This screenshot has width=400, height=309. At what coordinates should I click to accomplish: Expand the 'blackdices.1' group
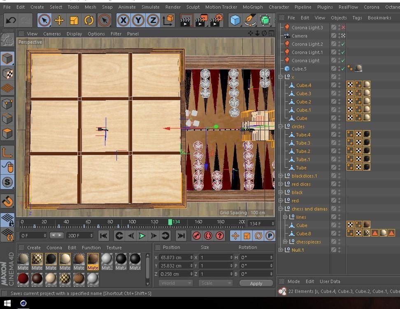pos(281,176)
